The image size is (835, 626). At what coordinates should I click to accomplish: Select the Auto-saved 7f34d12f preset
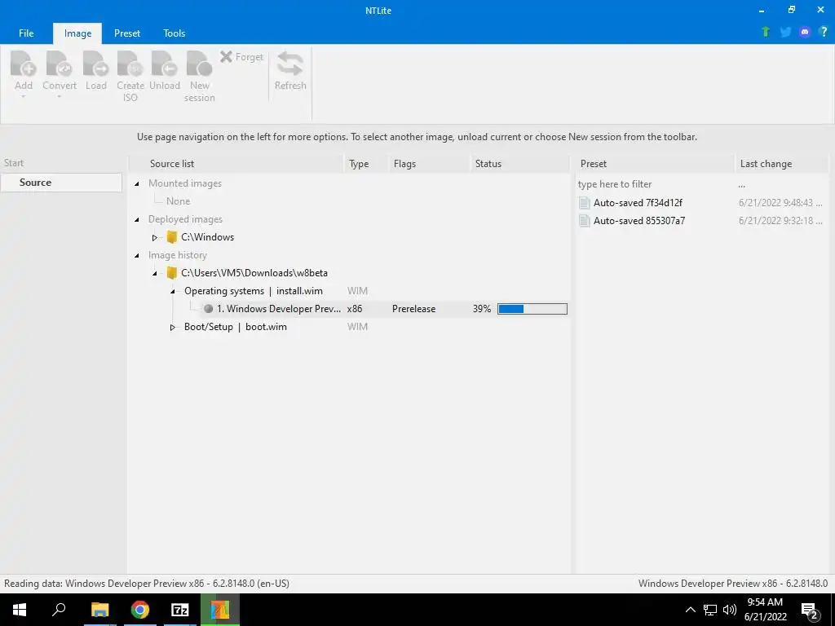[638, 203]
